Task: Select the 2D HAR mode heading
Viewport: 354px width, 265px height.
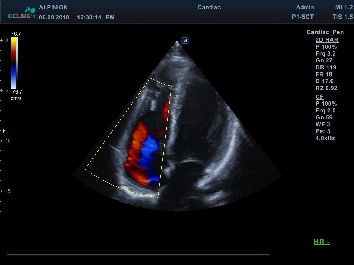Action: point(327,40)
